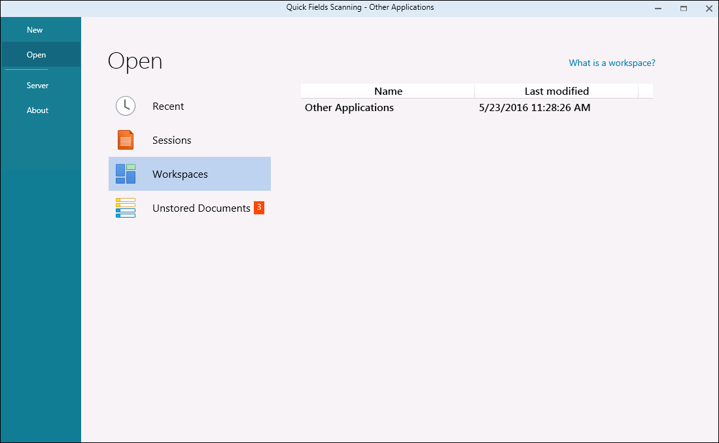Switch to the Sessions text label
719x443 pixels.
point(171,140)
